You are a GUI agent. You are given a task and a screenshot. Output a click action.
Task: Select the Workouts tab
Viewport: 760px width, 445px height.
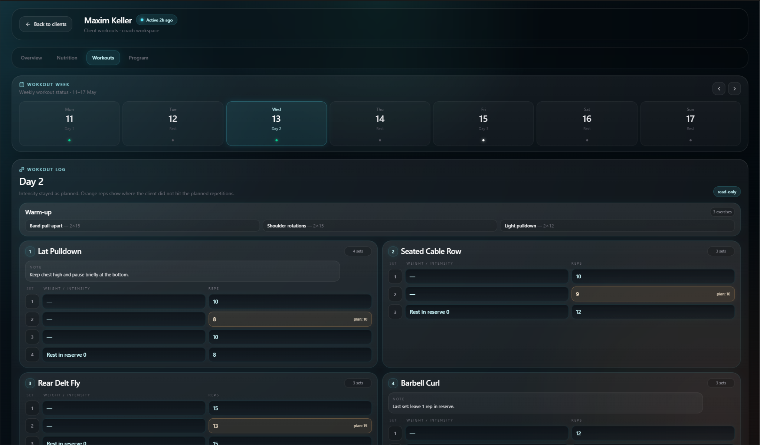103,58
